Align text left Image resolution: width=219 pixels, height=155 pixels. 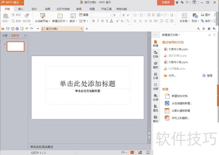(x=135, y=21)
